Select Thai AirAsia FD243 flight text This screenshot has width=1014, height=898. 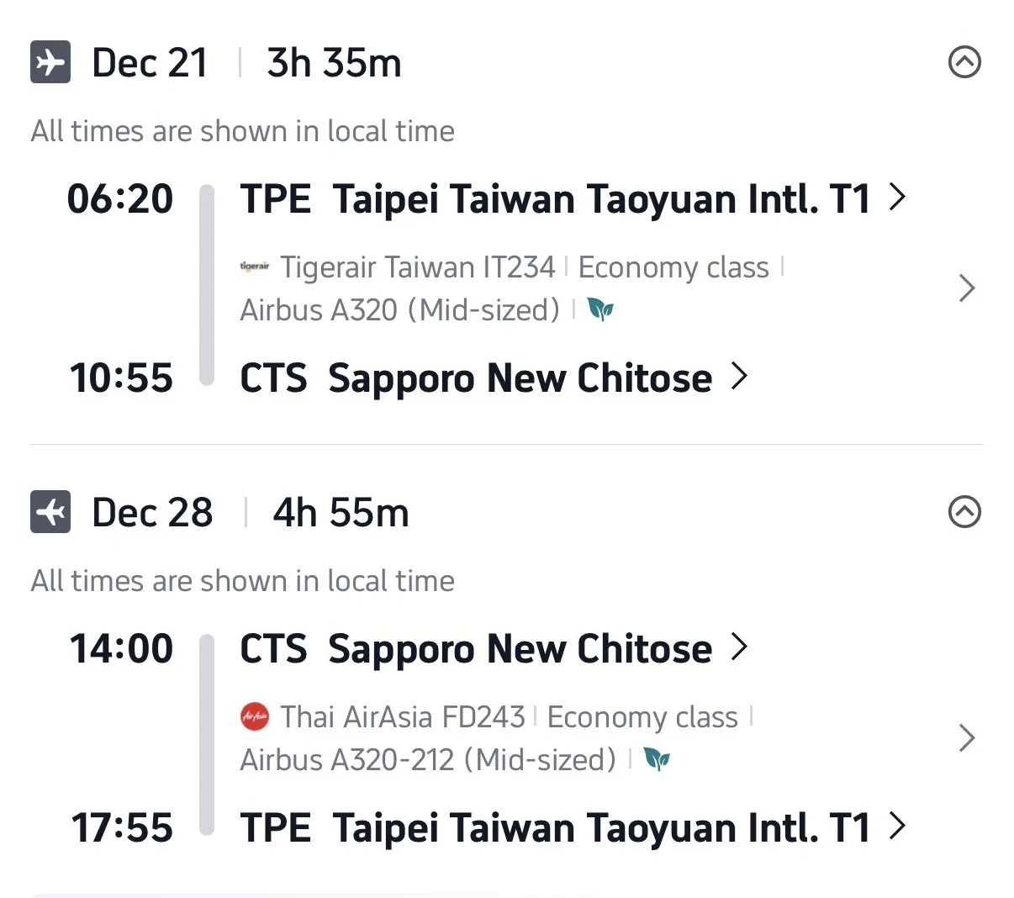click(403, 717)
